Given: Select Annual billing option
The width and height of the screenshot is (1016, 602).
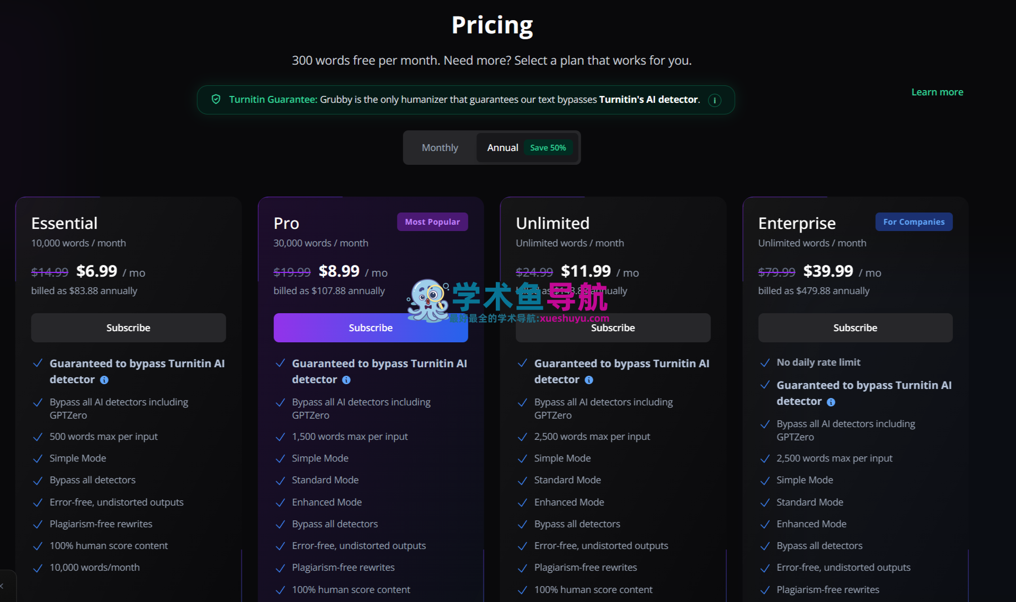Looking at the screenshot, I should (502, 148).
